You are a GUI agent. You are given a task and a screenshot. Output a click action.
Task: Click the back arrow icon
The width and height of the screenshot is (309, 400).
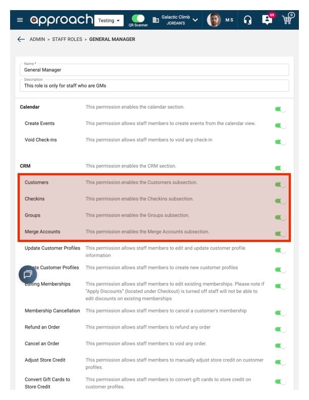click(21, 39)
